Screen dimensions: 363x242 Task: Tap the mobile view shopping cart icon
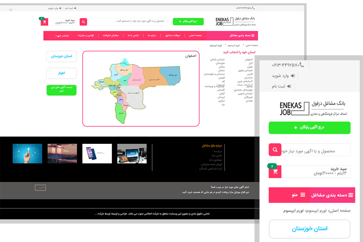[275, 172]
